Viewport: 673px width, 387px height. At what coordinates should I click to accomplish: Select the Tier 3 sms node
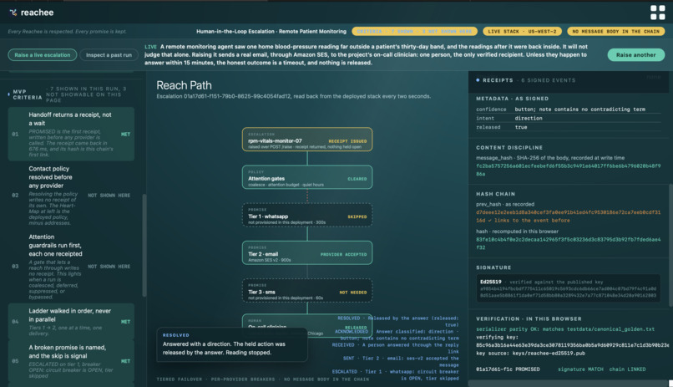307,290
